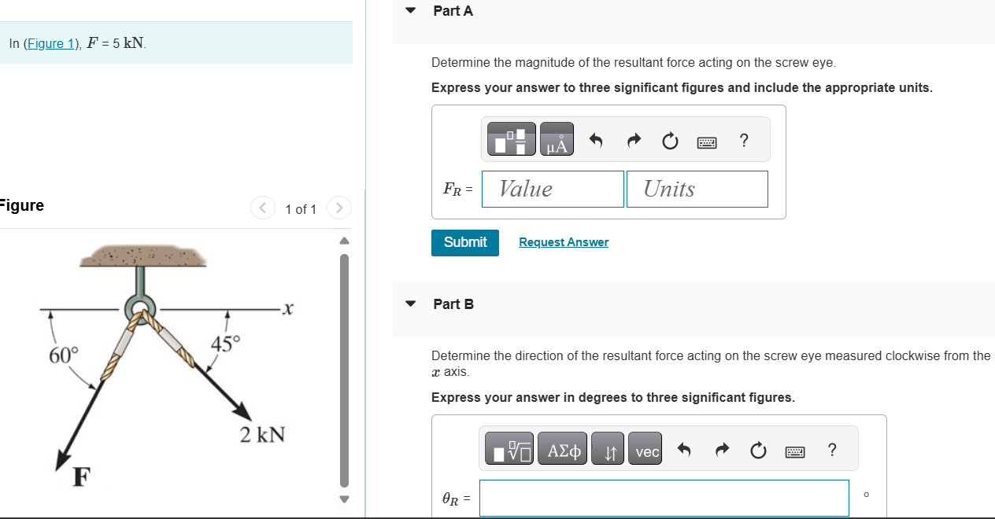Click the next figure navigation arrow

338,208
